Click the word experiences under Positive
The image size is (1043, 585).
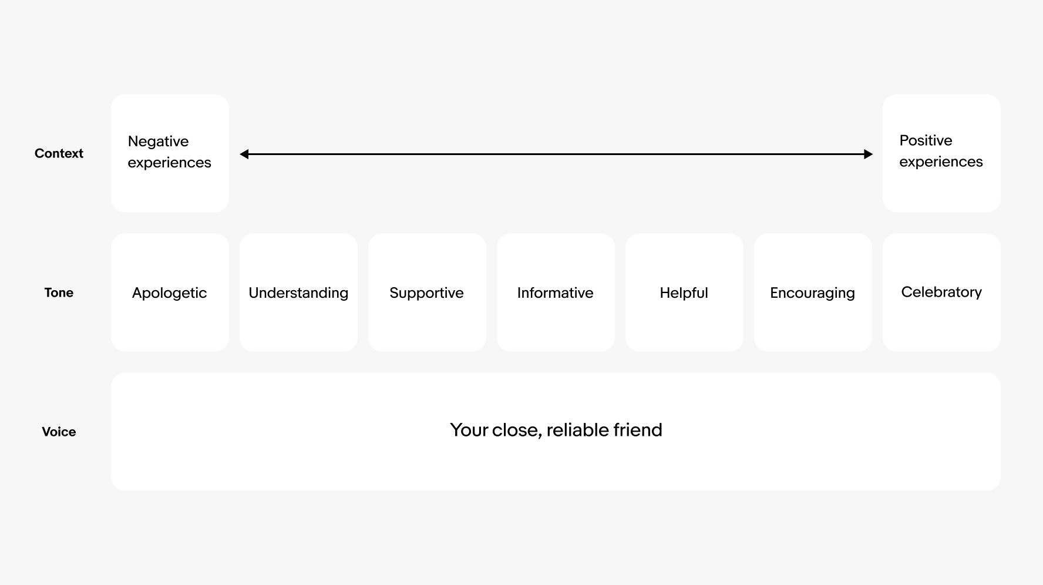941,162
